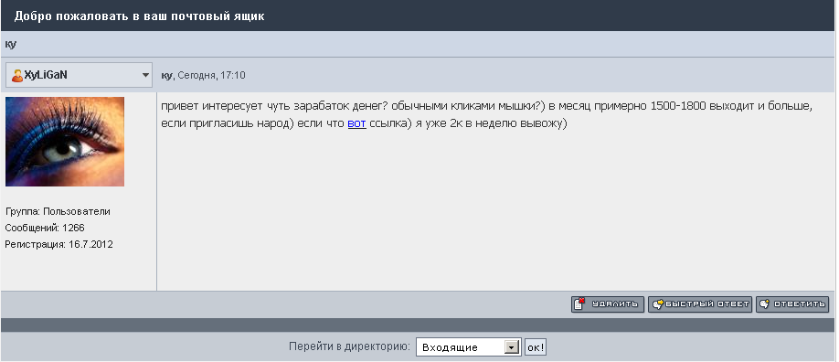
Task: Click header "Добро пожаловать в ваш почтовый ящик"
Action: click(139, 16)
